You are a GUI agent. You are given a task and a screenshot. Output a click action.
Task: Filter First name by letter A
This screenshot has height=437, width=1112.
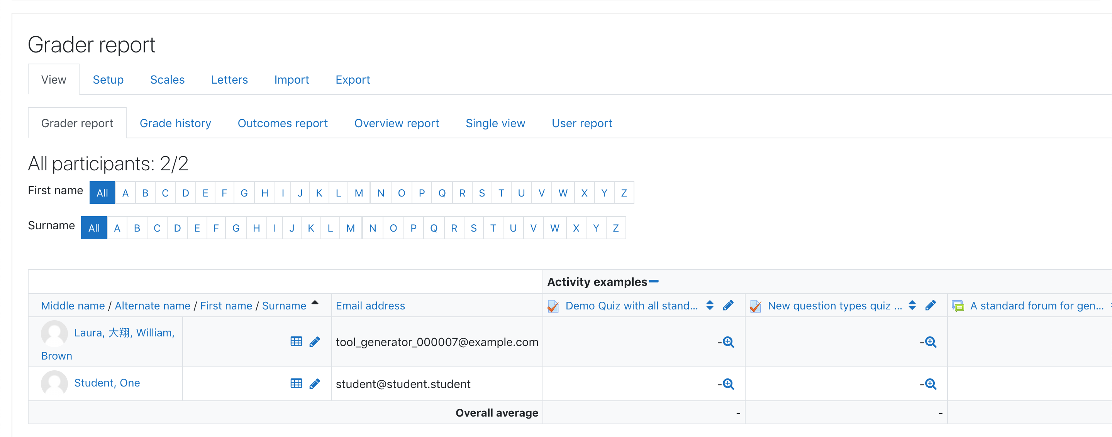(x=125, y=193)
